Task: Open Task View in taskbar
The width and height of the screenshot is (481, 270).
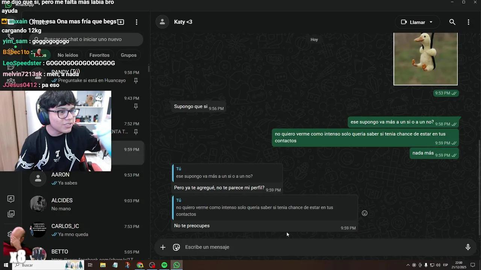Action: point(90,265)
